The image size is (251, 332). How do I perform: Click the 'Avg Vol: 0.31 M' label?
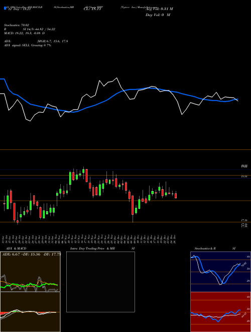(x=159, y=9)
